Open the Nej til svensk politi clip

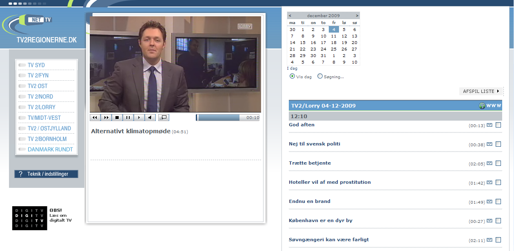pyautogui.click(x=315, y=144)
